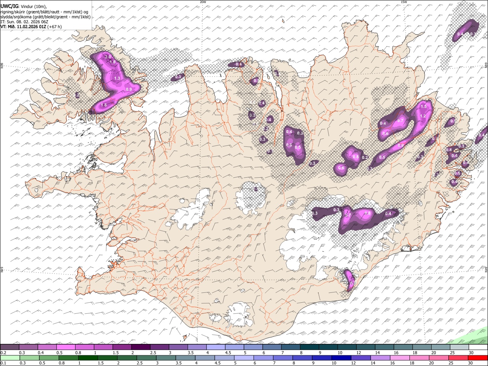
Task: Click the '2.0' precipitation value on the map
Action: 108,57
